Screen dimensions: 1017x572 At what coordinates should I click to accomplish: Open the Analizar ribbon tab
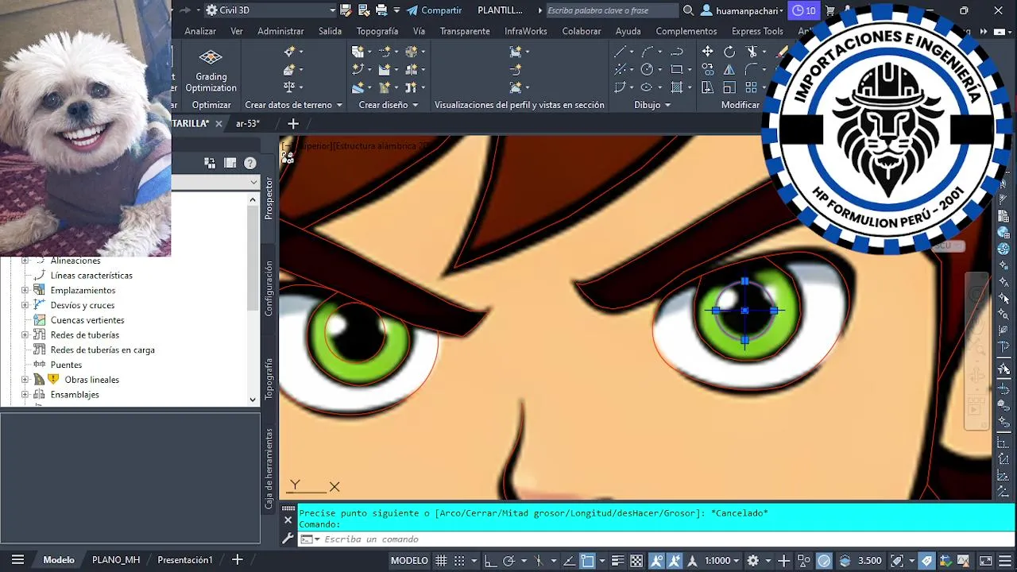[200, 31]
